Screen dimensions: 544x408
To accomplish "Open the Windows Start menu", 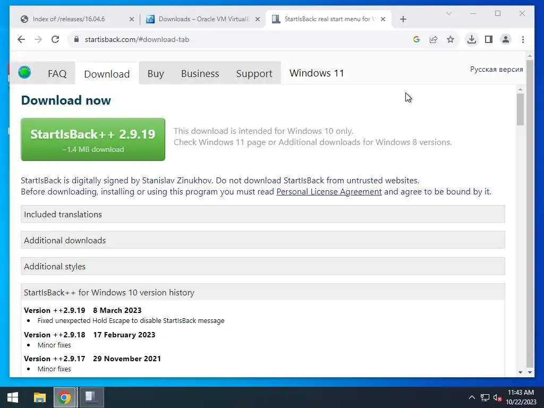I will point(13,397).
